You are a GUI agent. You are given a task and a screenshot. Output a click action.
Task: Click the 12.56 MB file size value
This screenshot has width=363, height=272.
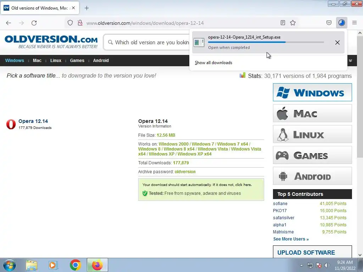tap(166, 135)
